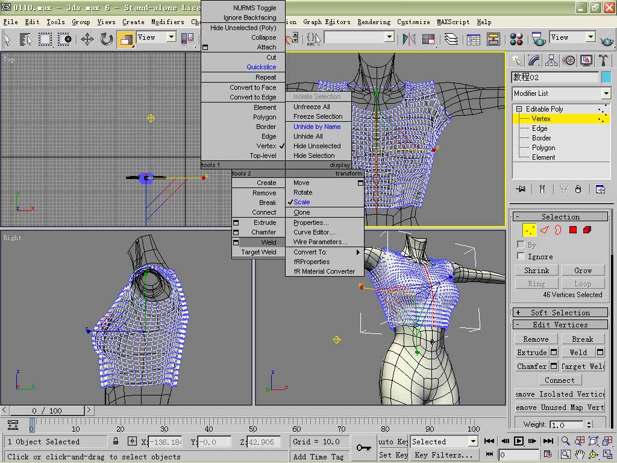Click Break in Edit Vertices rollout
Screen dimensions: 617x463
coord(583,339)
